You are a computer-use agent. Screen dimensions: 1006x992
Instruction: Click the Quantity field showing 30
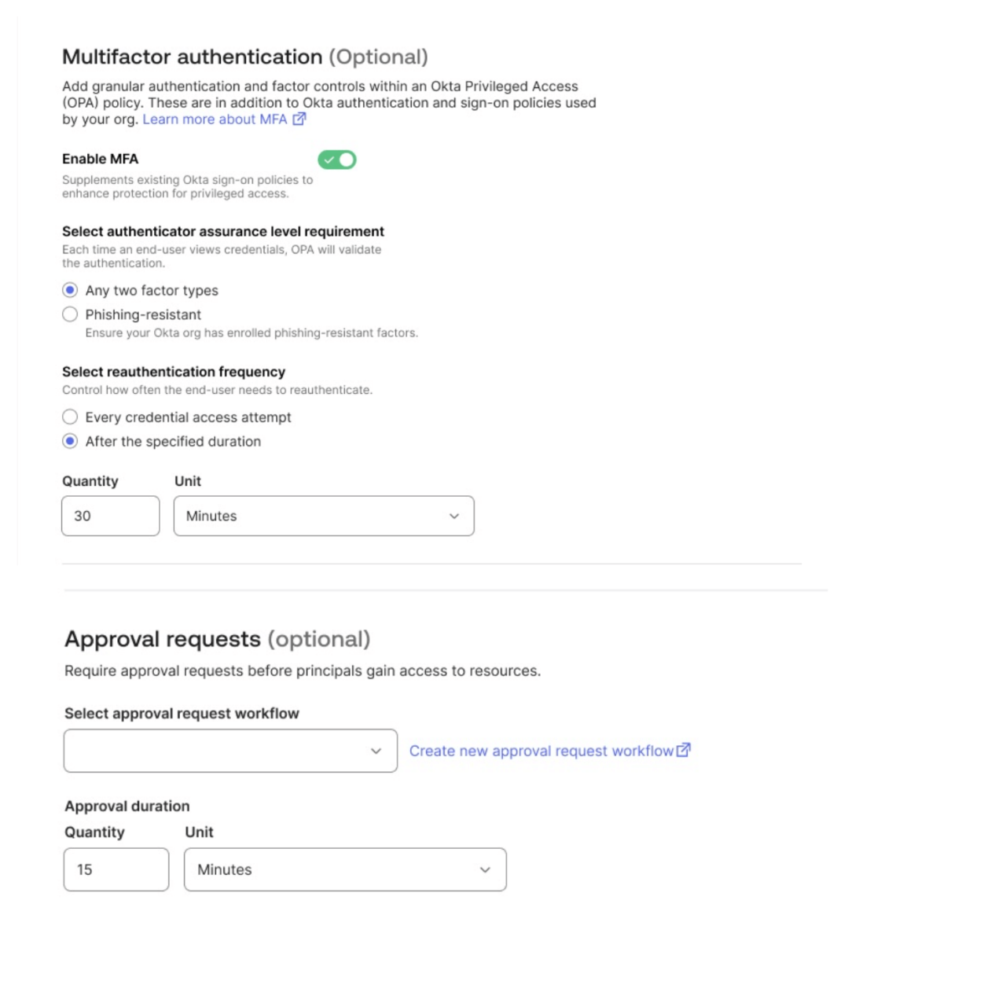click(110, 516)
